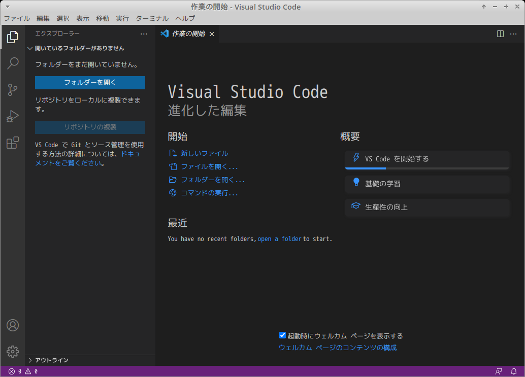The height and width of the screenshot is (377, 525).
Task: Click the VS Code logo on the 作業の開始 tab
Action: coord(165,33)
